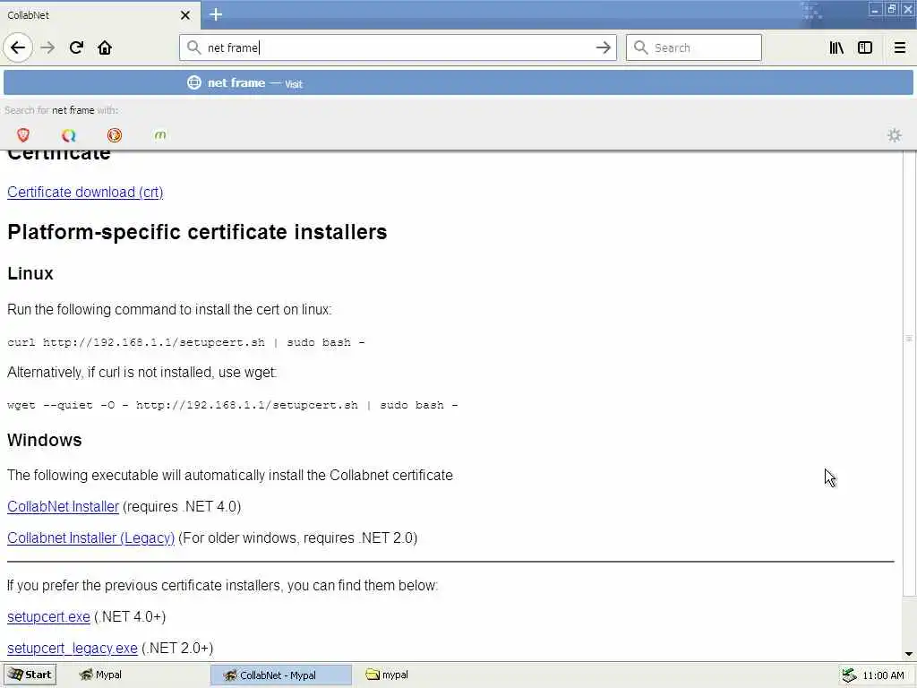Open the hamburger application menu
This screenshot has width=917, height=688.
click(x=899, y=47)
